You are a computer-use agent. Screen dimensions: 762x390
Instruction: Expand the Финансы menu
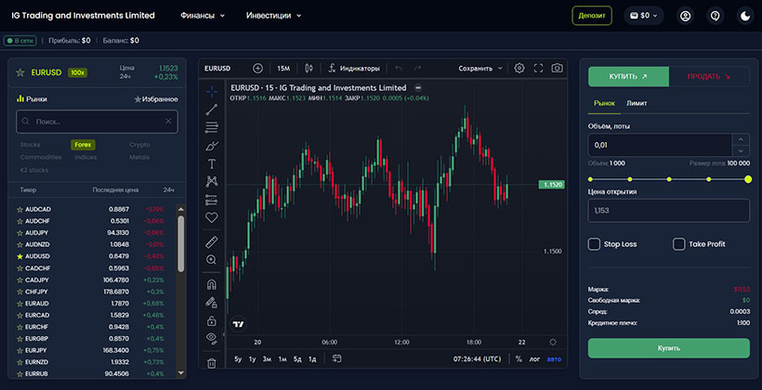(203, 16)
